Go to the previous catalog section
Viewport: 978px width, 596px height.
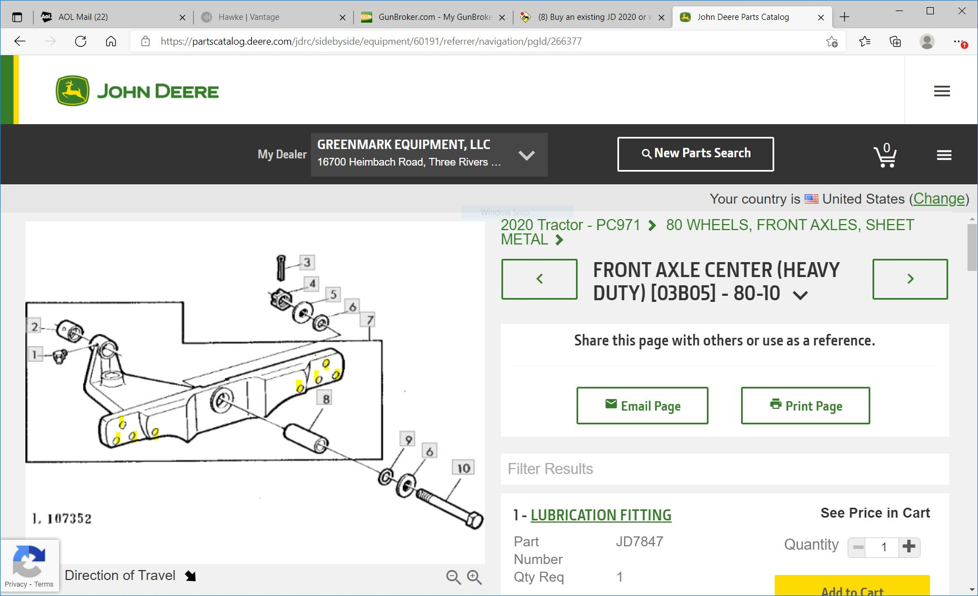tap(540, 279)
